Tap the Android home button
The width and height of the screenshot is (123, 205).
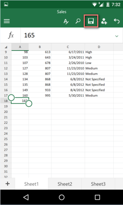[x=61, y=197]
